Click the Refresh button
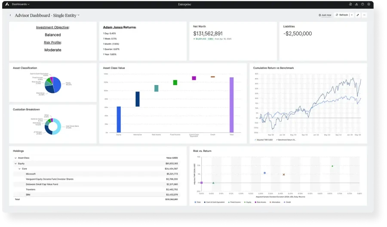Viewport: 387px width, 227px height. coord(342,15)
